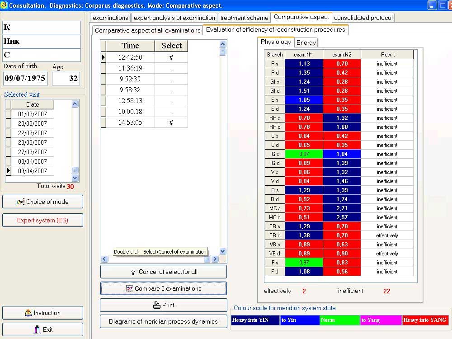Click left arrow of time list horizontal scrollbar
The image size is (452, 339).
click(105, 259)
